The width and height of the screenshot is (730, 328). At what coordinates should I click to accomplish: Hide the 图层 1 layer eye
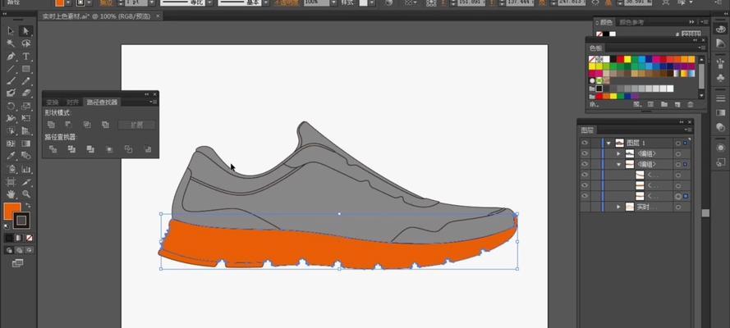point(585,143)
